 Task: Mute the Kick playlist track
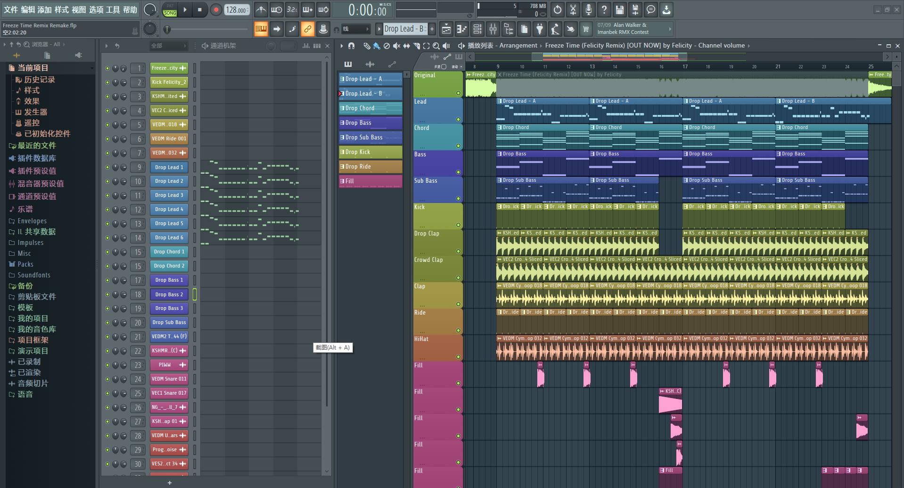point(458,225)
